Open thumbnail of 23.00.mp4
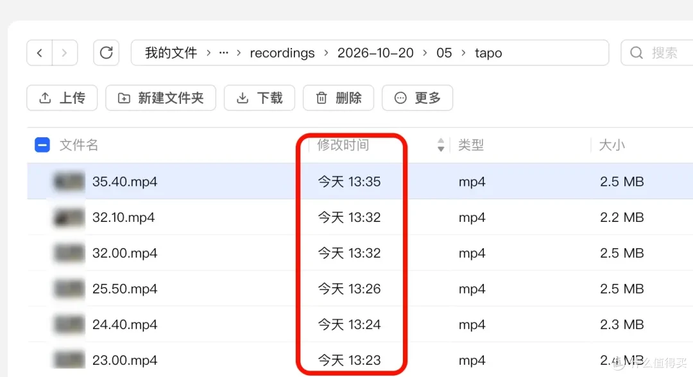 (x=69, y=359)
